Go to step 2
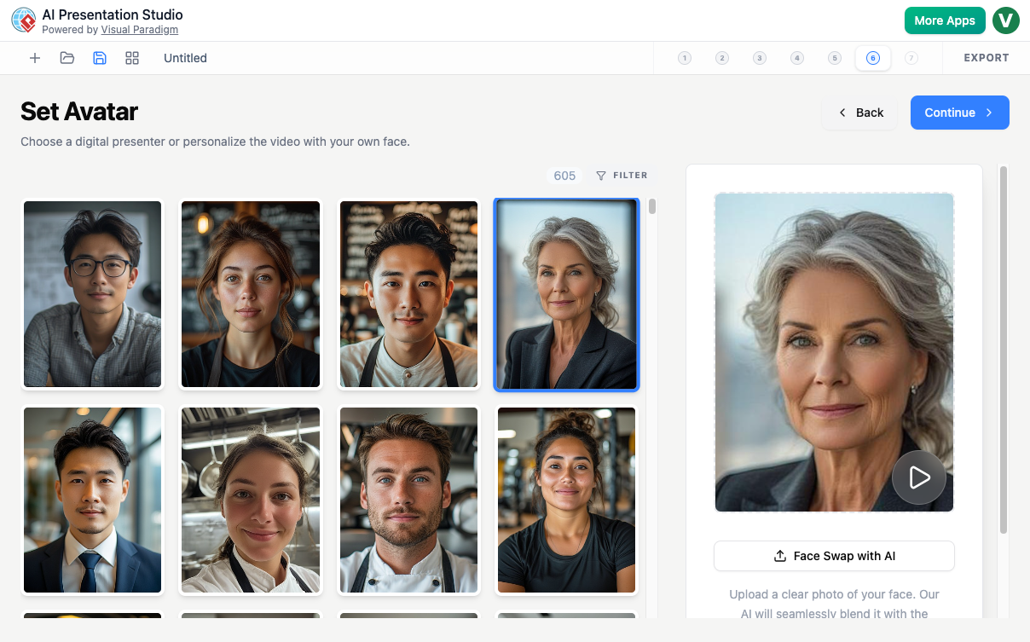 [x=722, y=58]
